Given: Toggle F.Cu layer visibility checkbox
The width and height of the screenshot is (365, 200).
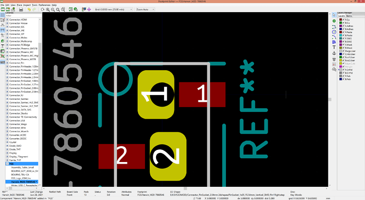Looking at the screenshot, I should 343,20.
